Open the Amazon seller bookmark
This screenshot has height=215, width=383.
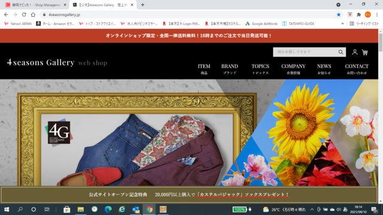point(56,24)
